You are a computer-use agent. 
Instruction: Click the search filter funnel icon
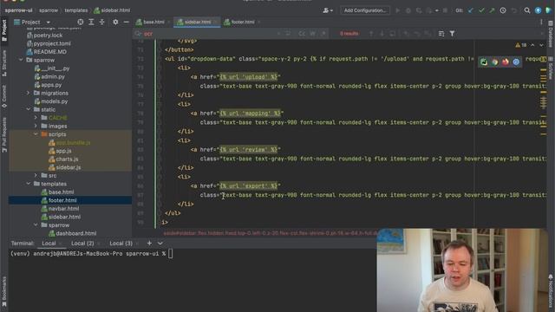[x=452, y=34]
